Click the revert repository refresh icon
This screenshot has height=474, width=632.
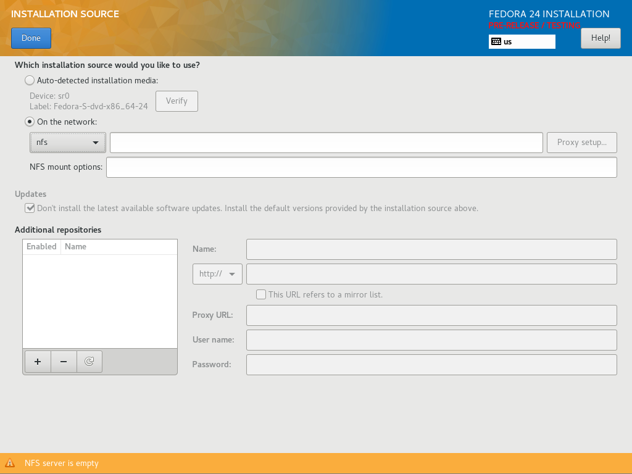pyautogui.click(x=89, y=362)
